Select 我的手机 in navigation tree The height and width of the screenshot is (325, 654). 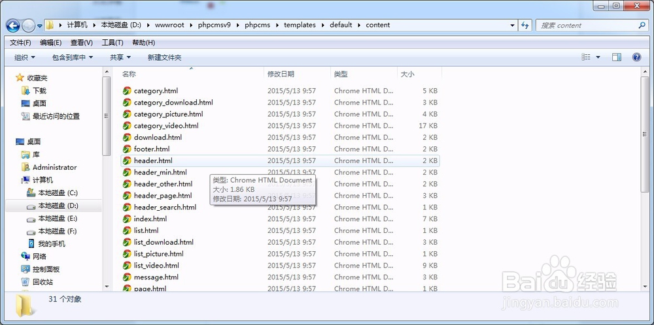tap(52, 244)
